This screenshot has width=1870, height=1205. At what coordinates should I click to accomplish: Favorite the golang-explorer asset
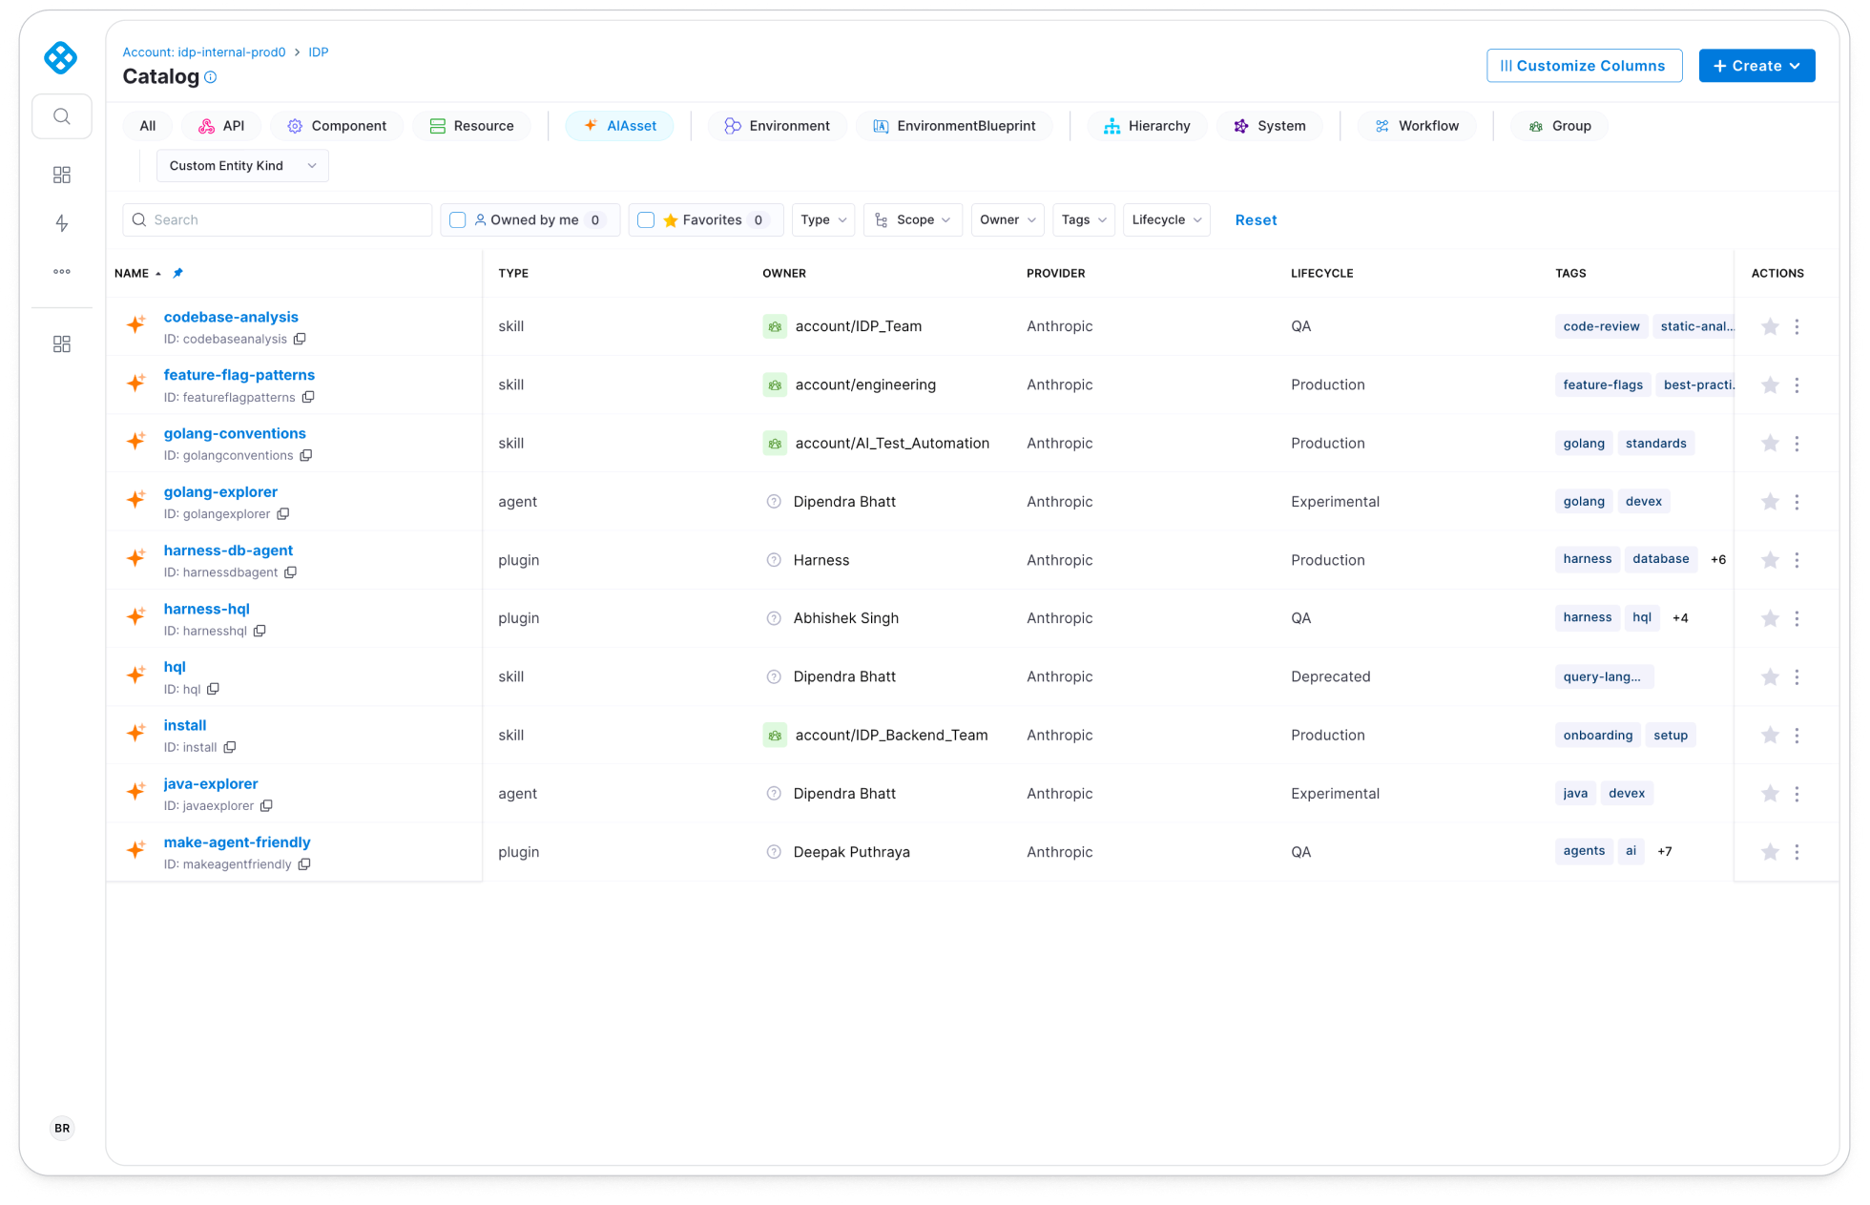tap(1770, 502)
